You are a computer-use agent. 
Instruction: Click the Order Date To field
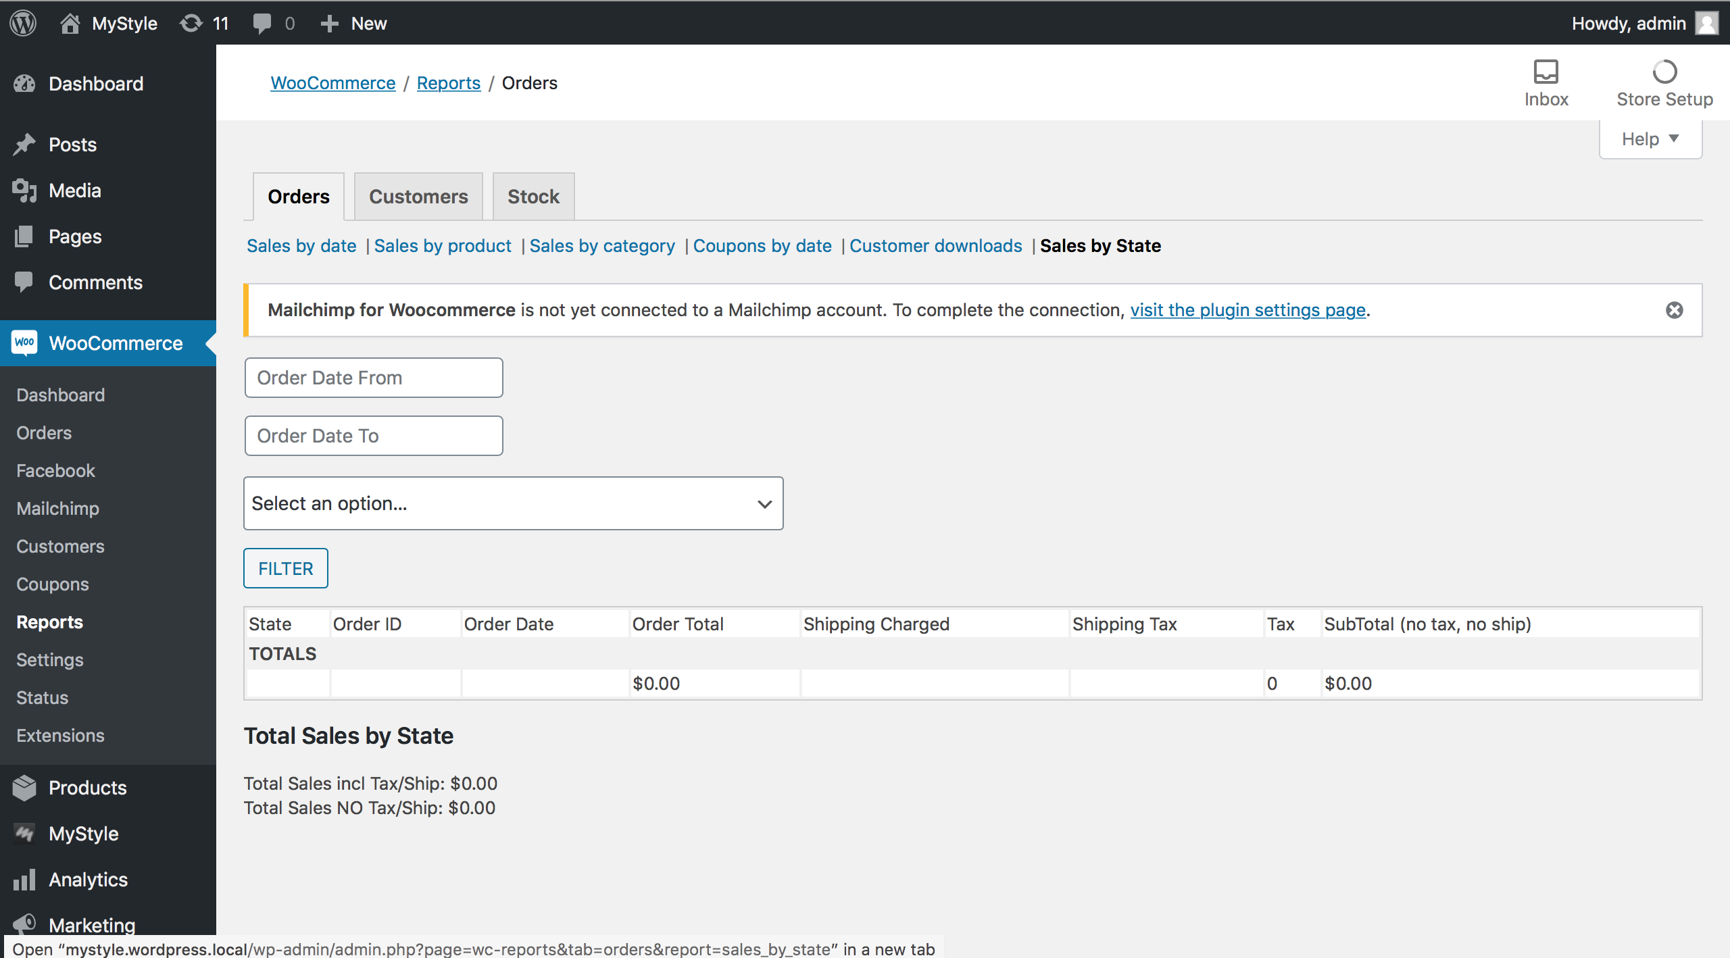(373, 436)
